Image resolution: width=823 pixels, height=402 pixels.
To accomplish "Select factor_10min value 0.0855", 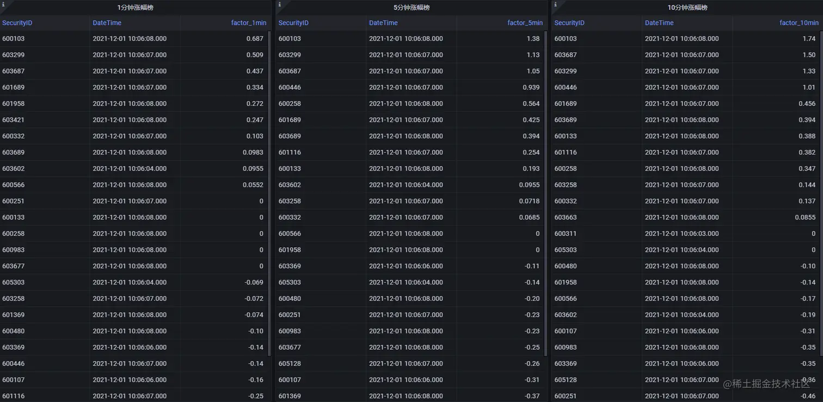I will click(x=805, y=218).
